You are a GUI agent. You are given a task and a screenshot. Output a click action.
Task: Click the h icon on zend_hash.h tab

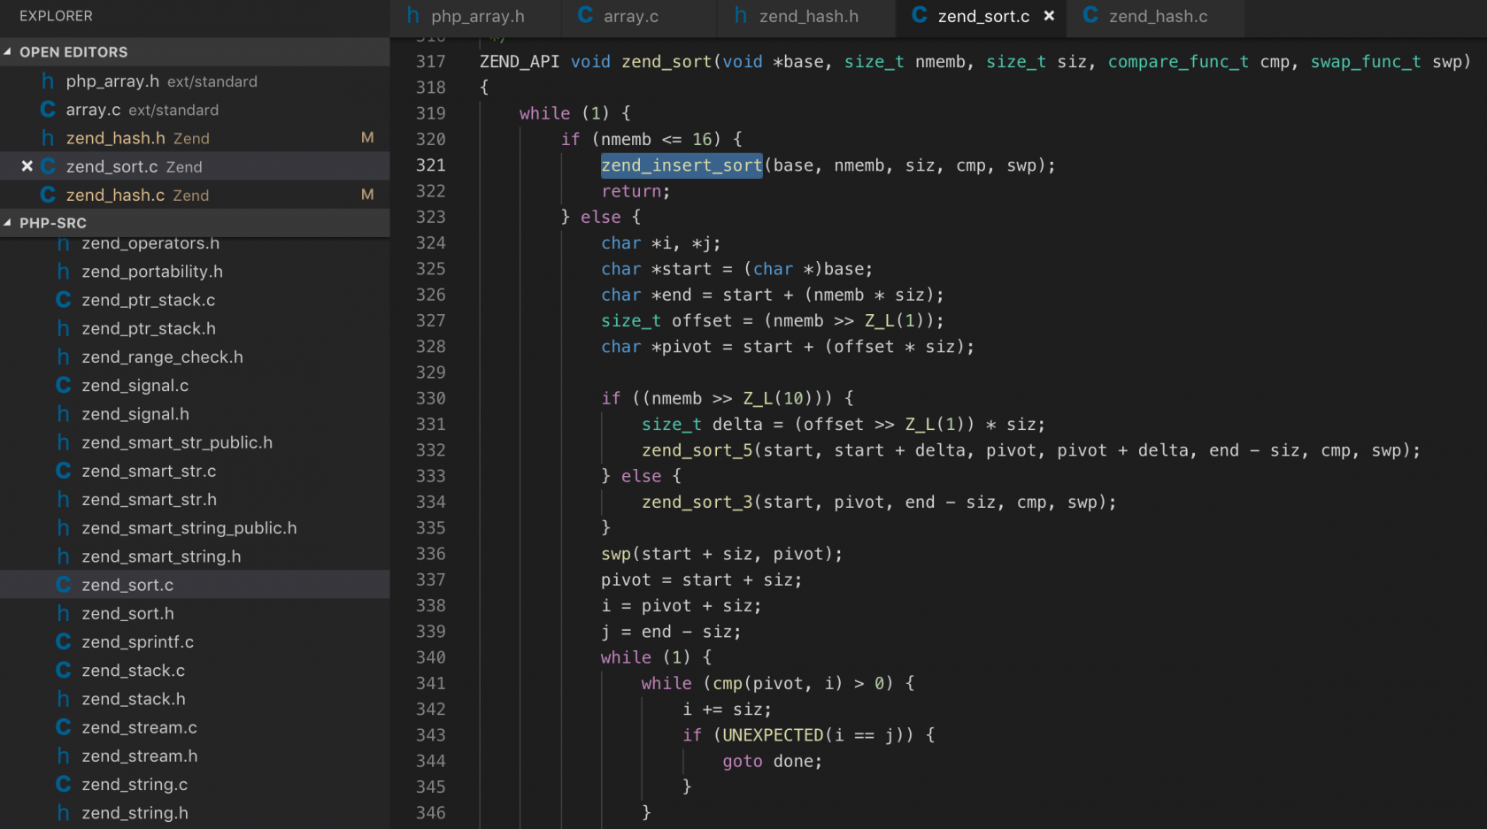point(741,15)
